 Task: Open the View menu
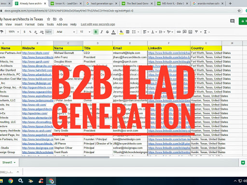pyautogui.click(x=9, y=25)
